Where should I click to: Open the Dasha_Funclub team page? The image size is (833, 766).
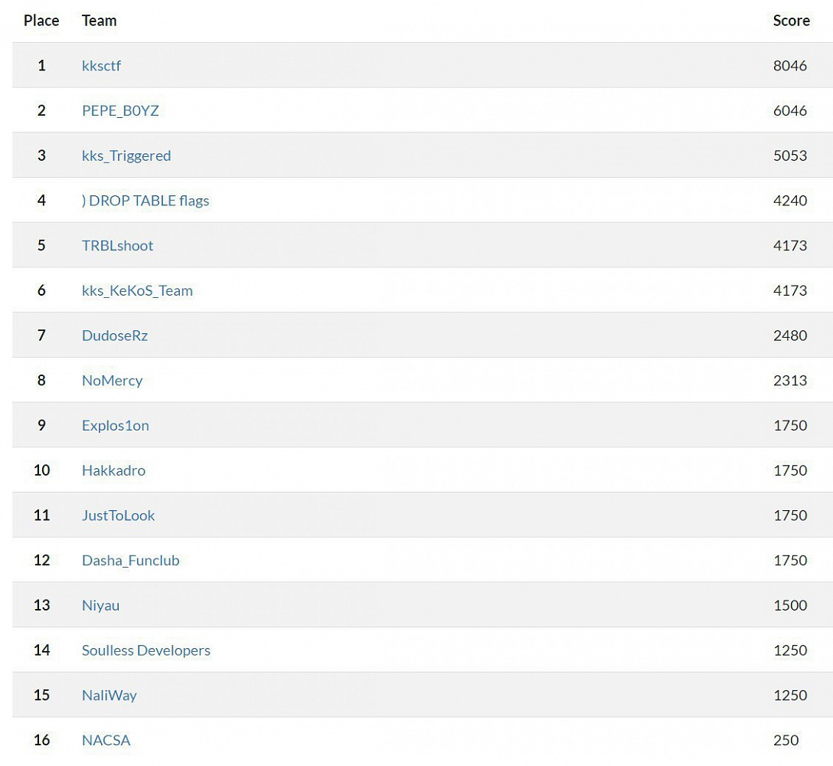(131, 560)
